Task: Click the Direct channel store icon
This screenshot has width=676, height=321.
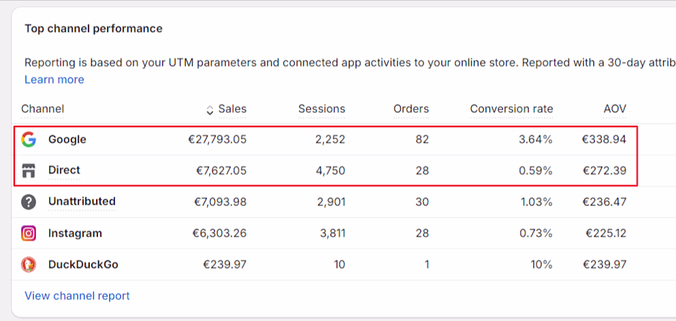Action: 28,171
